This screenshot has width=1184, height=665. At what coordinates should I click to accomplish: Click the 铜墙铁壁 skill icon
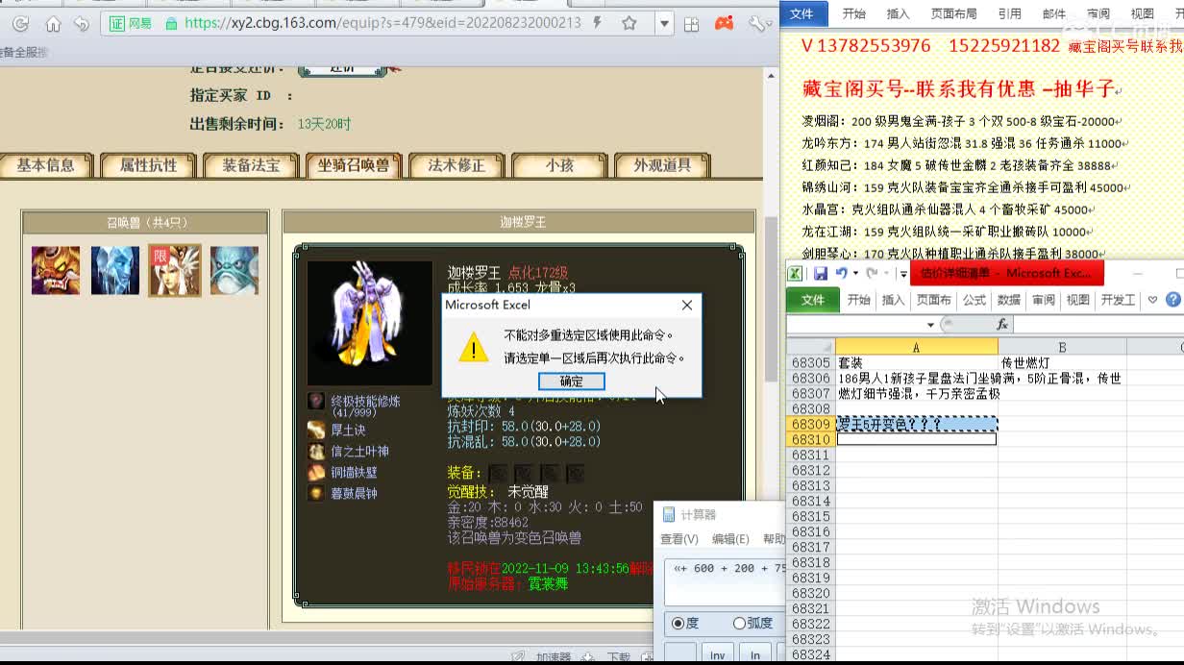pyautogui.click(x=316, y=472)
